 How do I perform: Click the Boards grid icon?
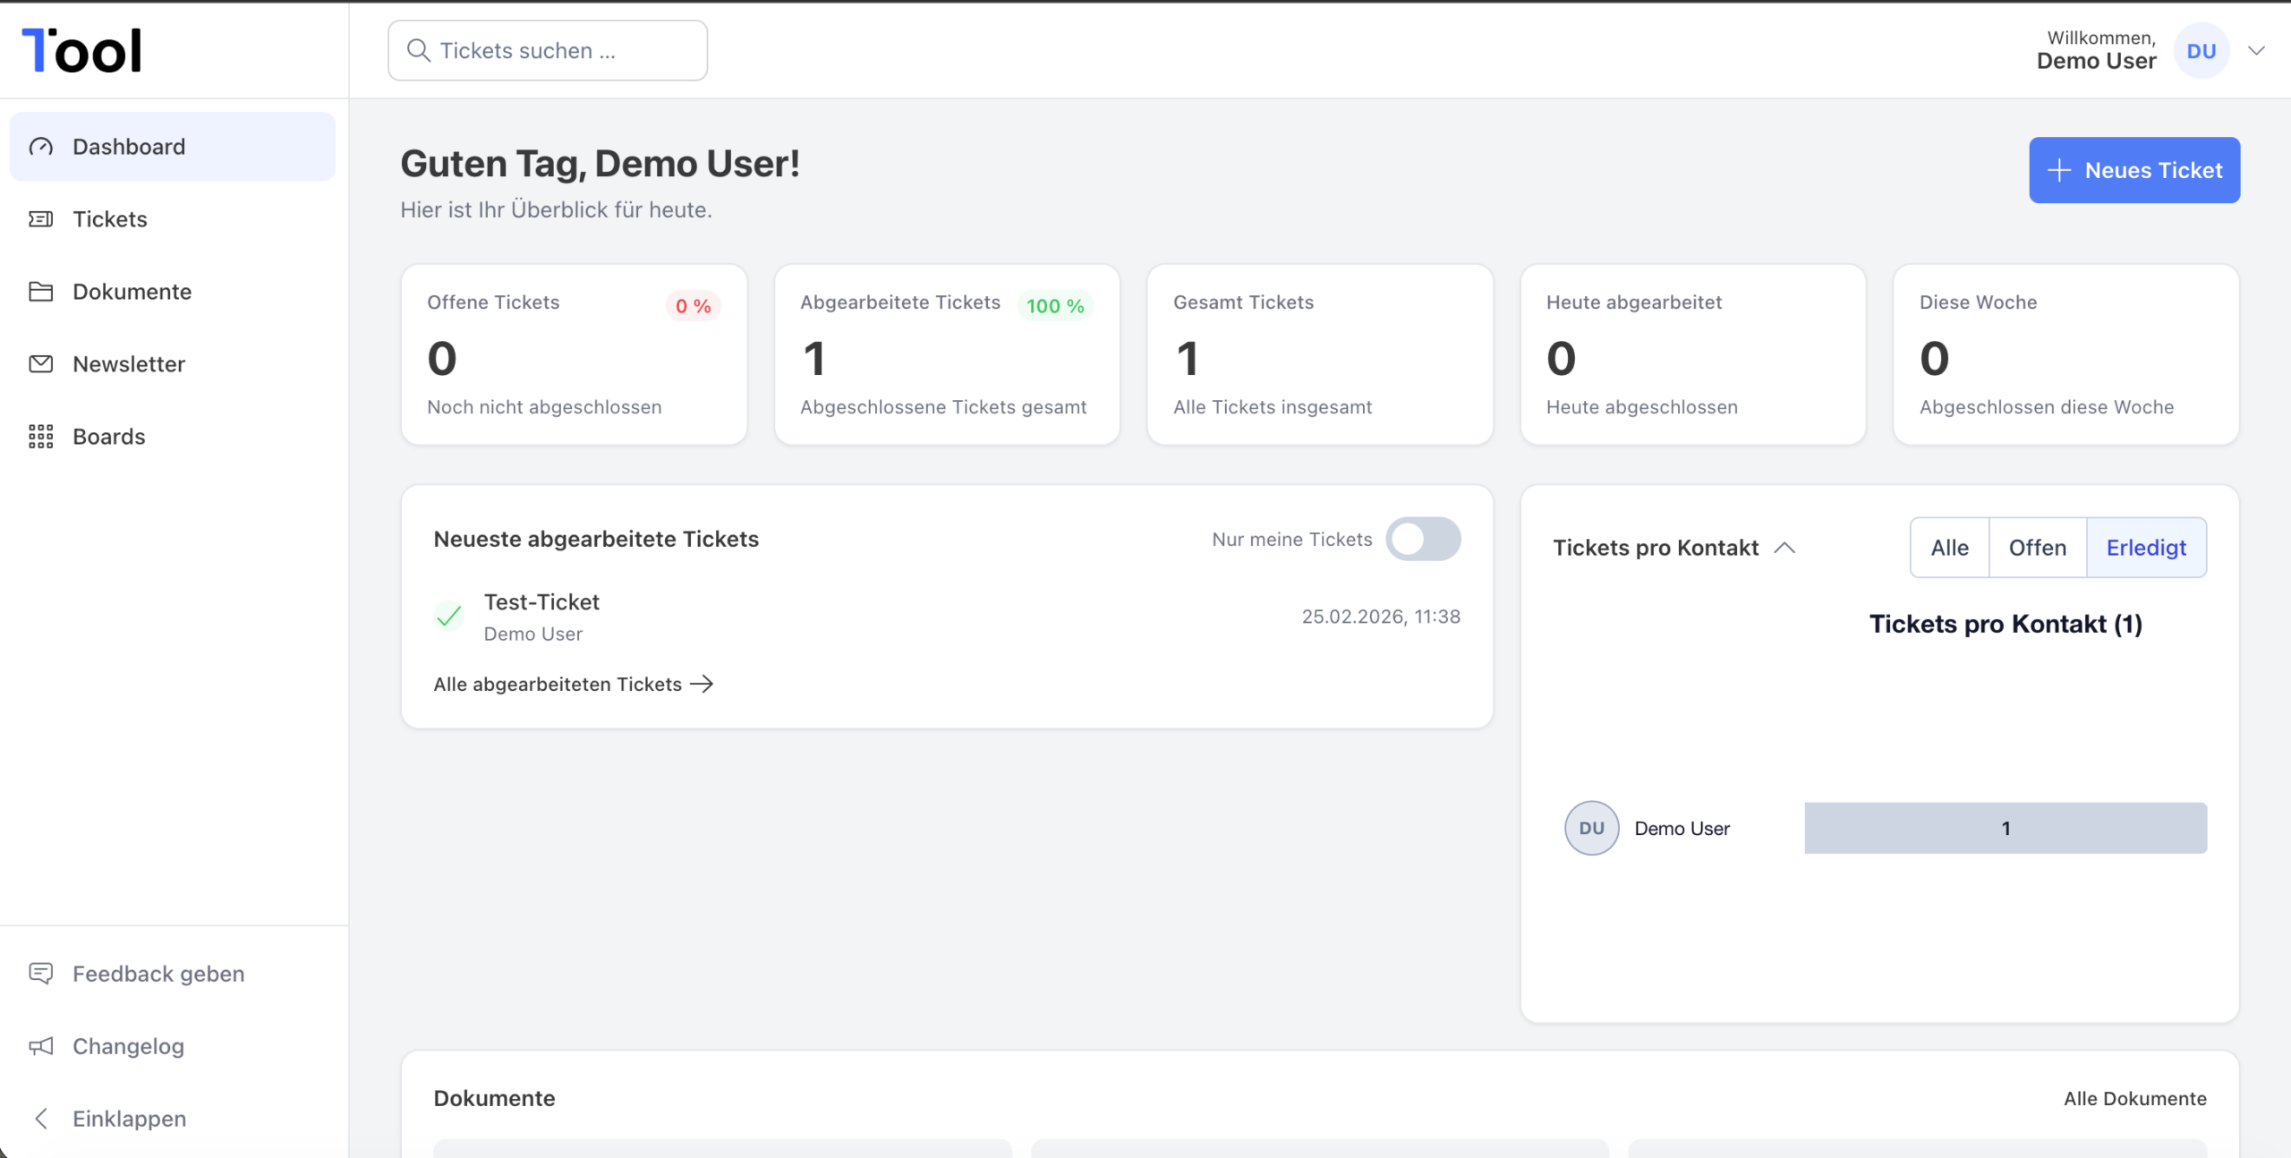click(41, 437)
